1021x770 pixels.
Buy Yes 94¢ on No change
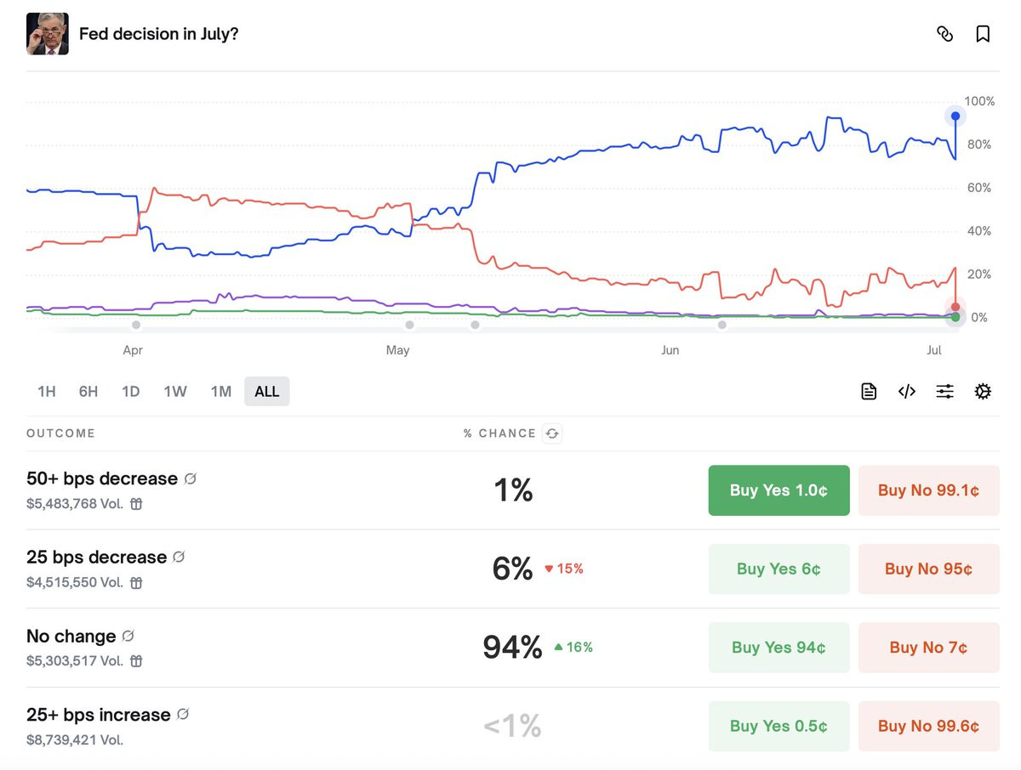pos(779,648)
